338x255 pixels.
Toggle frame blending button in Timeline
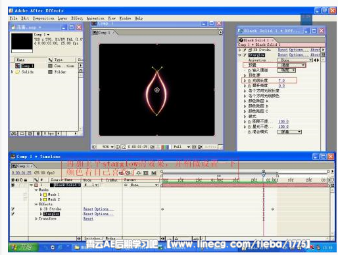point(146,173)
